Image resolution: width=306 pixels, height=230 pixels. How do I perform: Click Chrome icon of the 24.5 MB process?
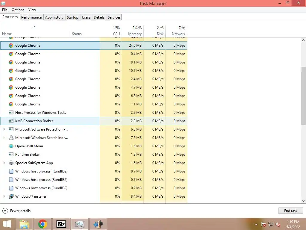click(x=11, y=46)
